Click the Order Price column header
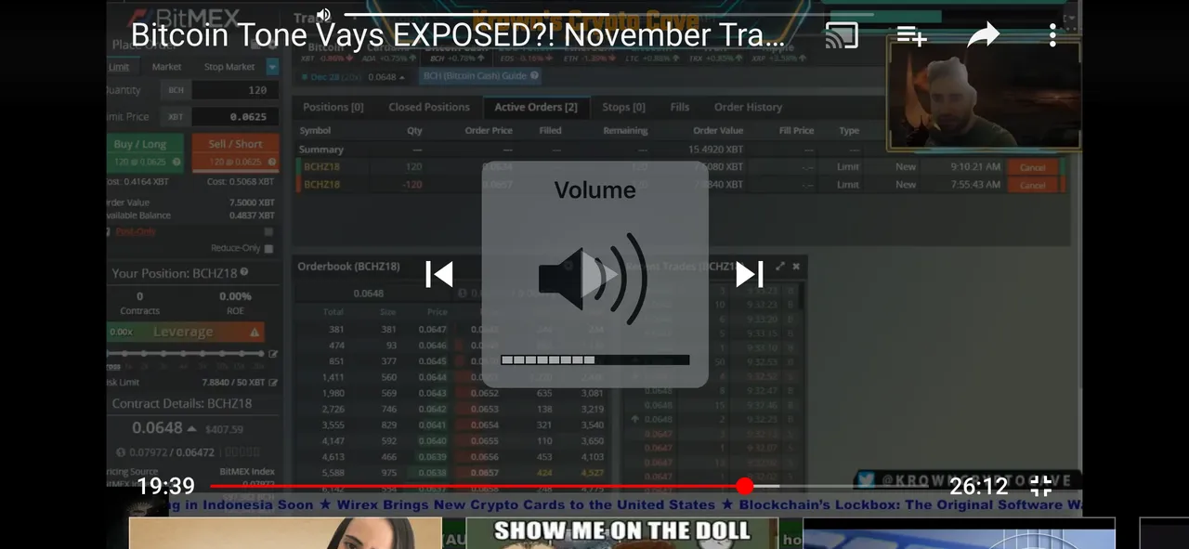The image size is (1189, 549). pos(489,131)
